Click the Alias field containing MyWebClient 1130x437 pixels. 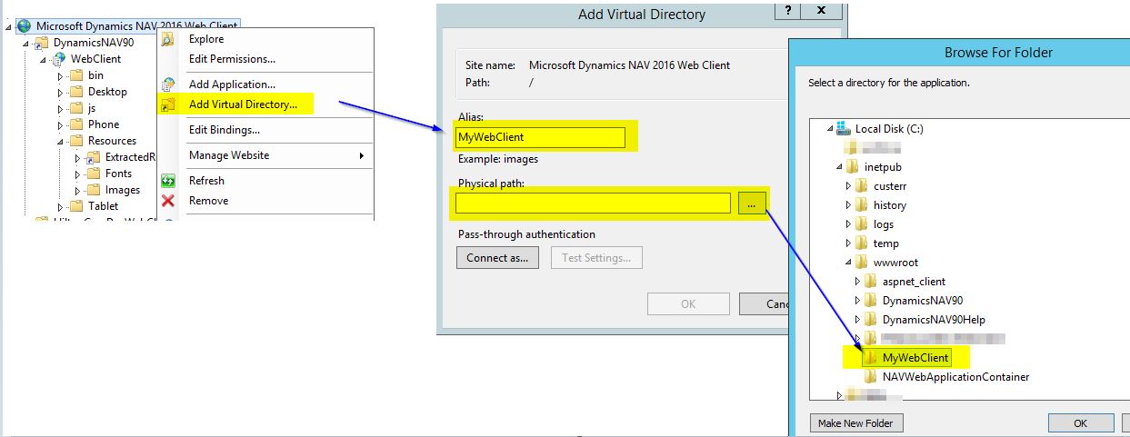541,137
